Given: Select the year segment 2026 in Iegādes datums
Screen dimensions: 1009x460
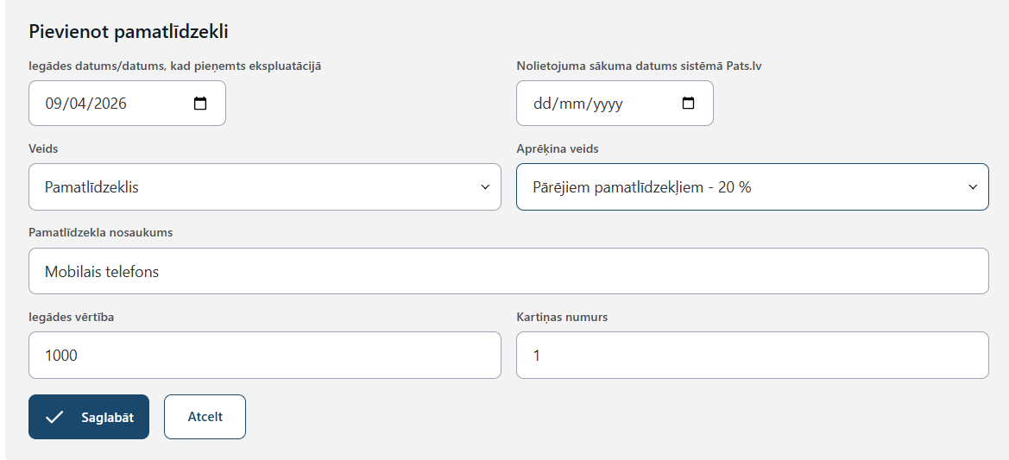Looking at the screenshot, I should pos(109,104).
